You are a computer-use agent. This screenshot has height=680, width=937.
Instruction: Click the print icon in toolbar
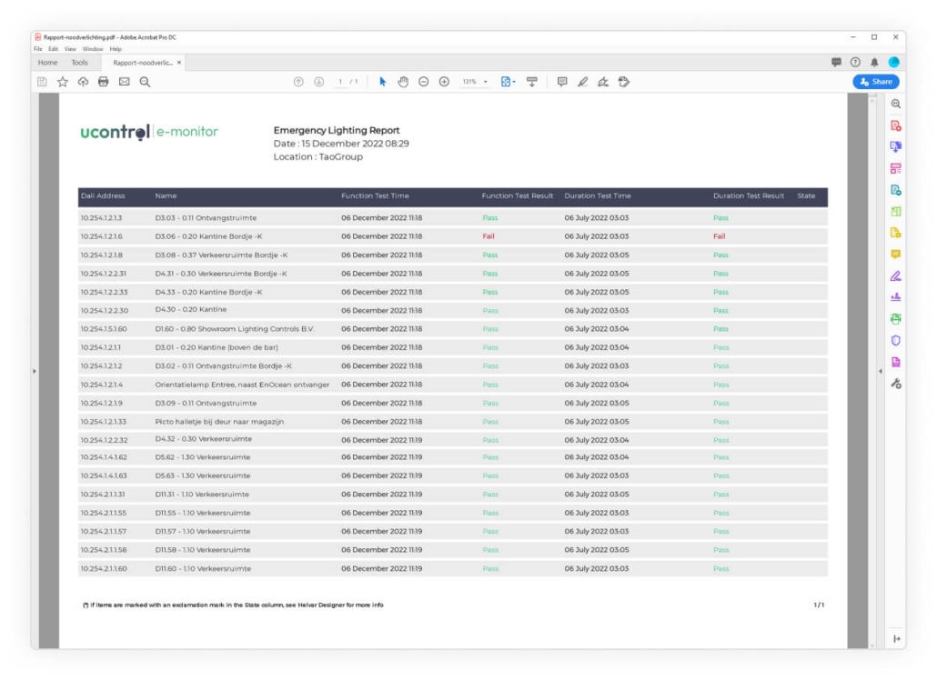pyautogui.click(x=104, y=82)
